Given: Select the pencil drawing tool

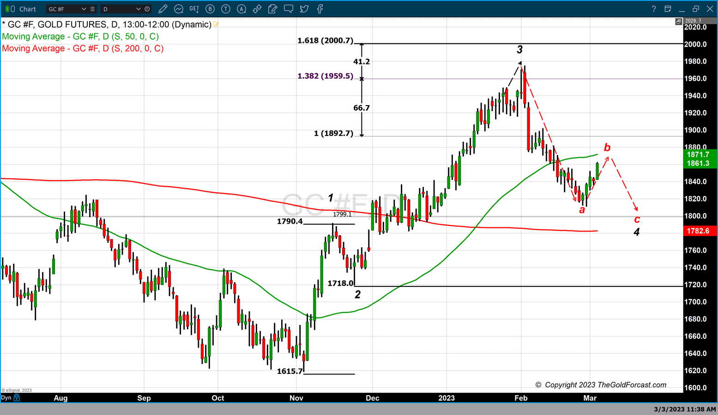Looking at the screenshot, I should coord(163,9).
